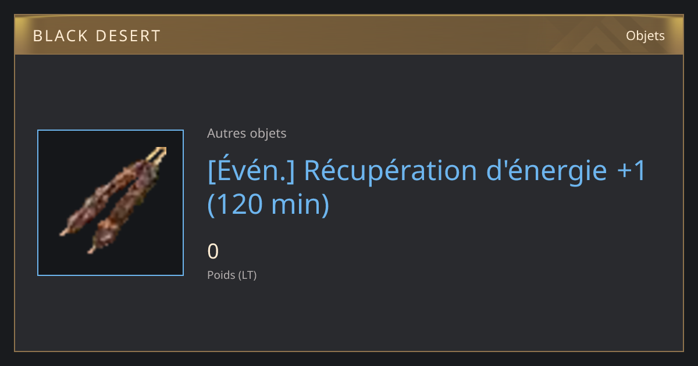This screenshot has height=366, width=698.
Task: Click the Poids (LT) label
Action: (232, 275)
